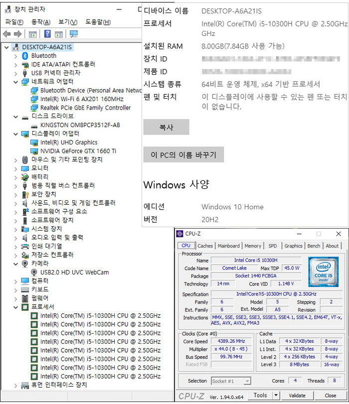Select Intel(R) Wi-Fi 6 AX201 160MHz adapter
This screenshot has height=404, width=349.
[x=82, y=99]
